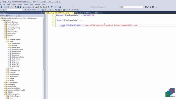The width and height of the screenshot is (176, 99).
Task: Click the Toolbox icon near the wrench
Action: tap(150, 7)
